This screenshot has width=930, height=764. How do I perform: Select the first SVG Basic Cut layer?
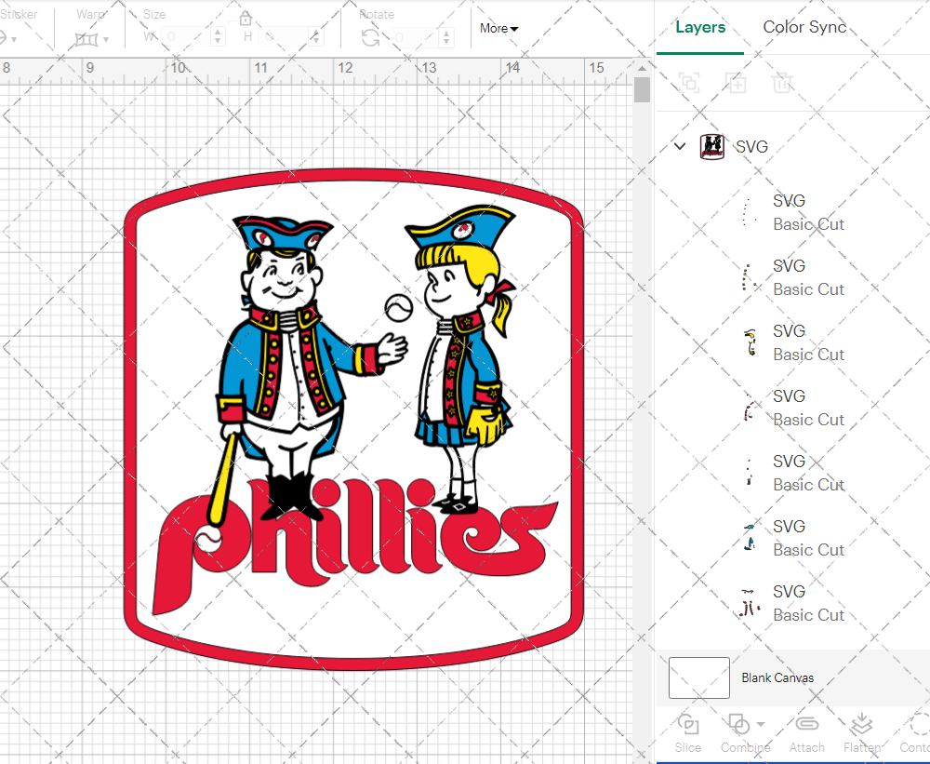click(x=793, y=212)
